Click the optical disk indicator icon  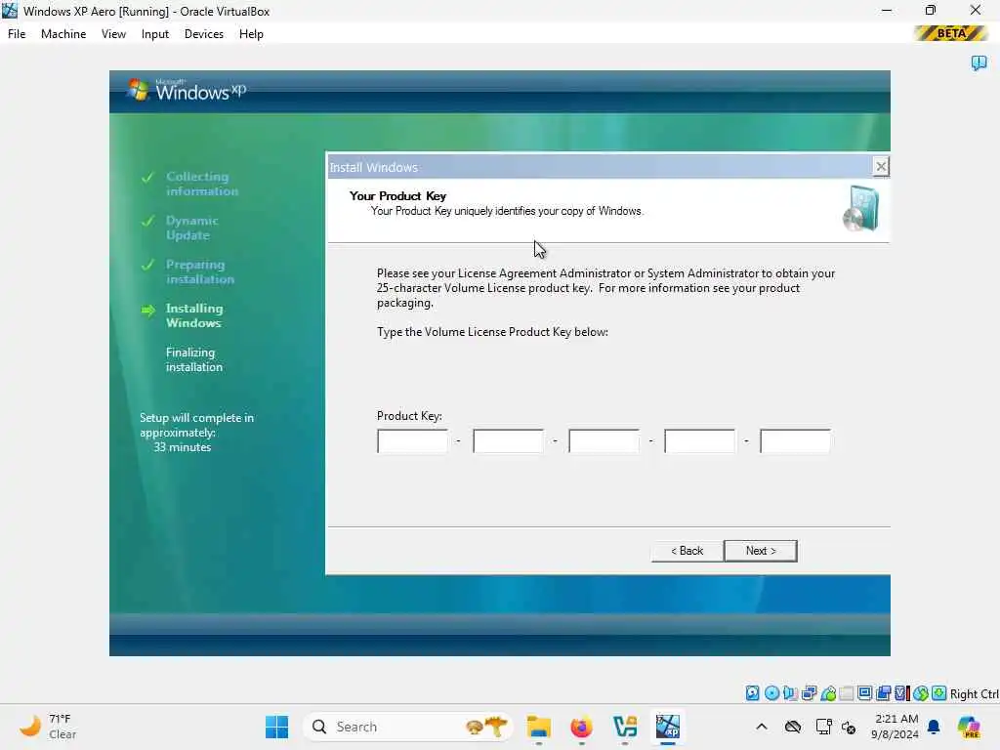[771, 693]
